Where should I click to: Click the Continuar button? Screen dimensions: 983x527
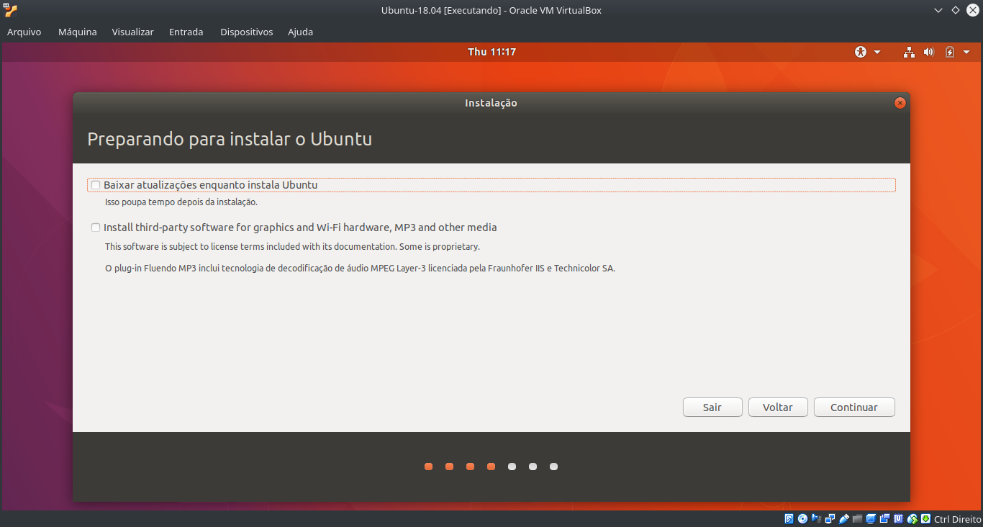854,407
